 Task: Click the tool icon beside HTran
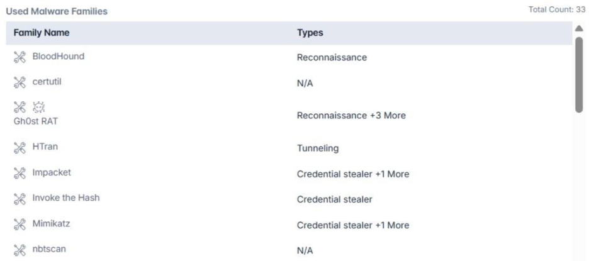pos(20,148)
